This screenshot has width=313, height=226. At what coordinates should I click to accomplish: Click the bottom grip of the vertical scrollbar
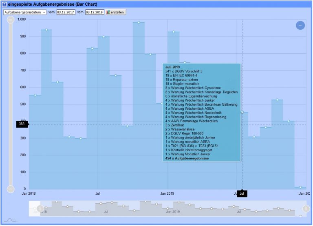(x=11, y=189)
